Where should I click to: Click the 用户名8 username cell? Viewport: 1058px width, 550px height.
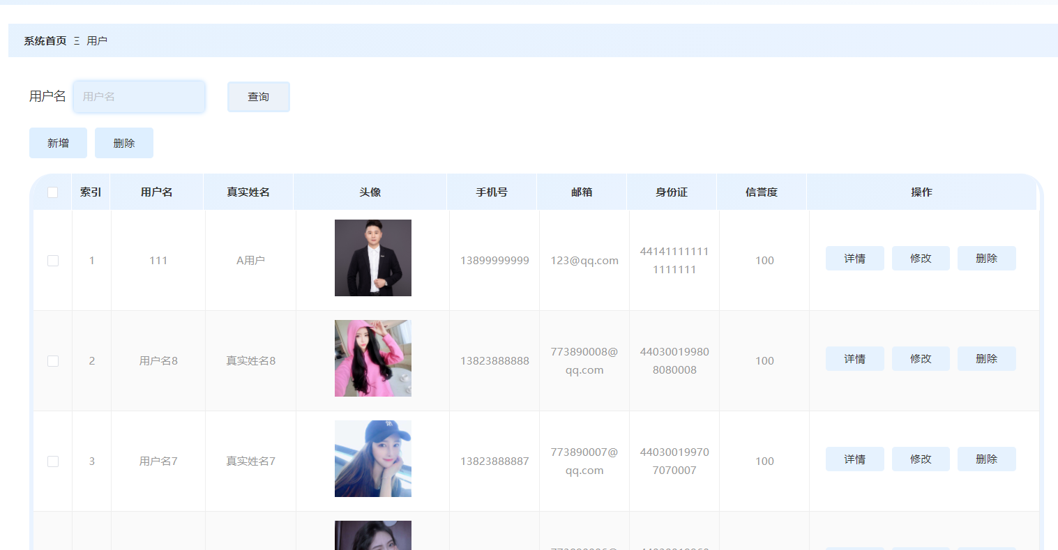(x=158, y=361)
